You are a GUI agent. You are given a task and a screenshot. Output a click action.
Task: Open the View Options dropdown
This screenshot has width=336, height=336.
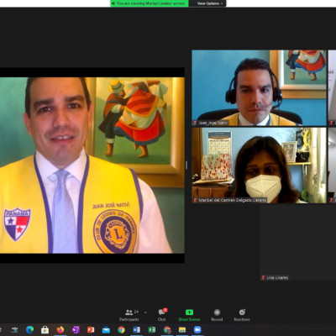point(207,3)
